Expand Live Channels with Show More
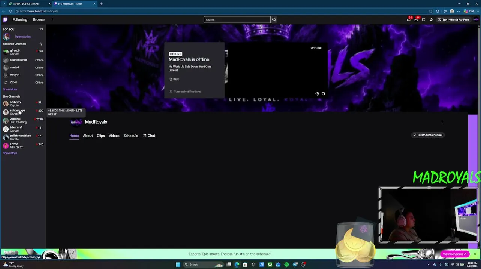481x269 pixels. coord(10,153)
